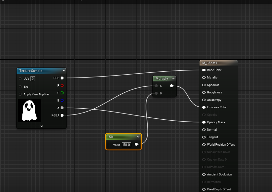Viewport: 272px width, 192px height.
Task: Expand Texture Sample bottom preview chevron
Action: (41, 126)
